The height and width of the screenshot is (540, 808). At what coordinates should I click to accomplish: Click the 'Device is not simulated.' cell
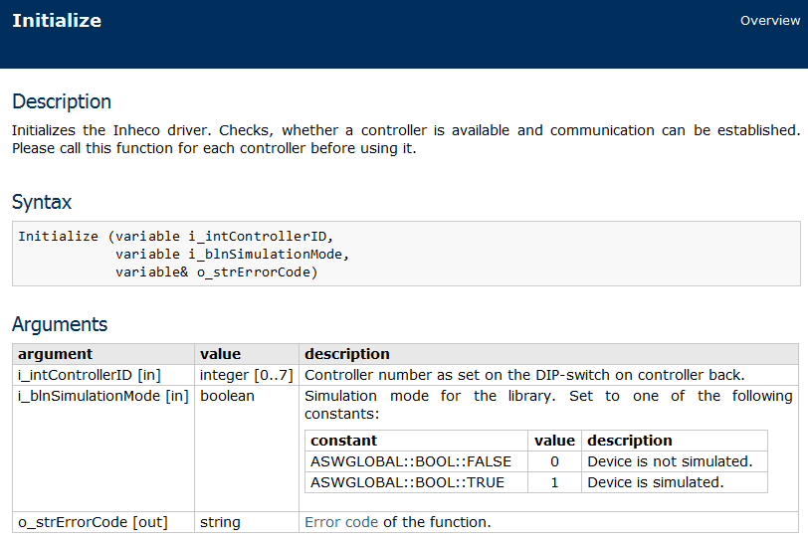(x=675, y=461)
